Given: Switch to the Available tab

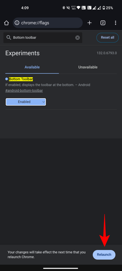Looking at the screenshot, I should click(x=32, y=67).
